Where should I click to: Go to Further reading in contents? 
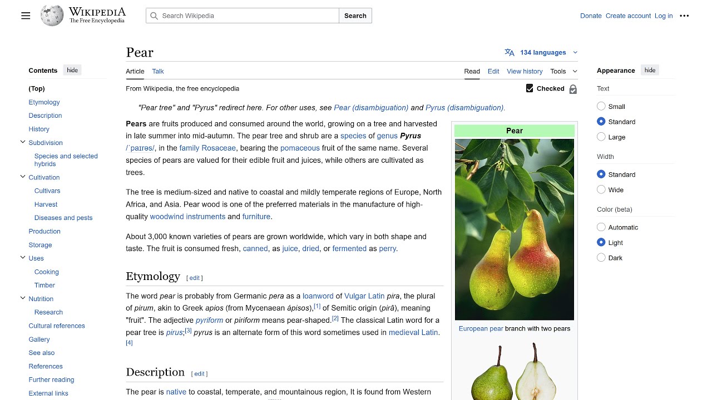click(x=51, y=380)
